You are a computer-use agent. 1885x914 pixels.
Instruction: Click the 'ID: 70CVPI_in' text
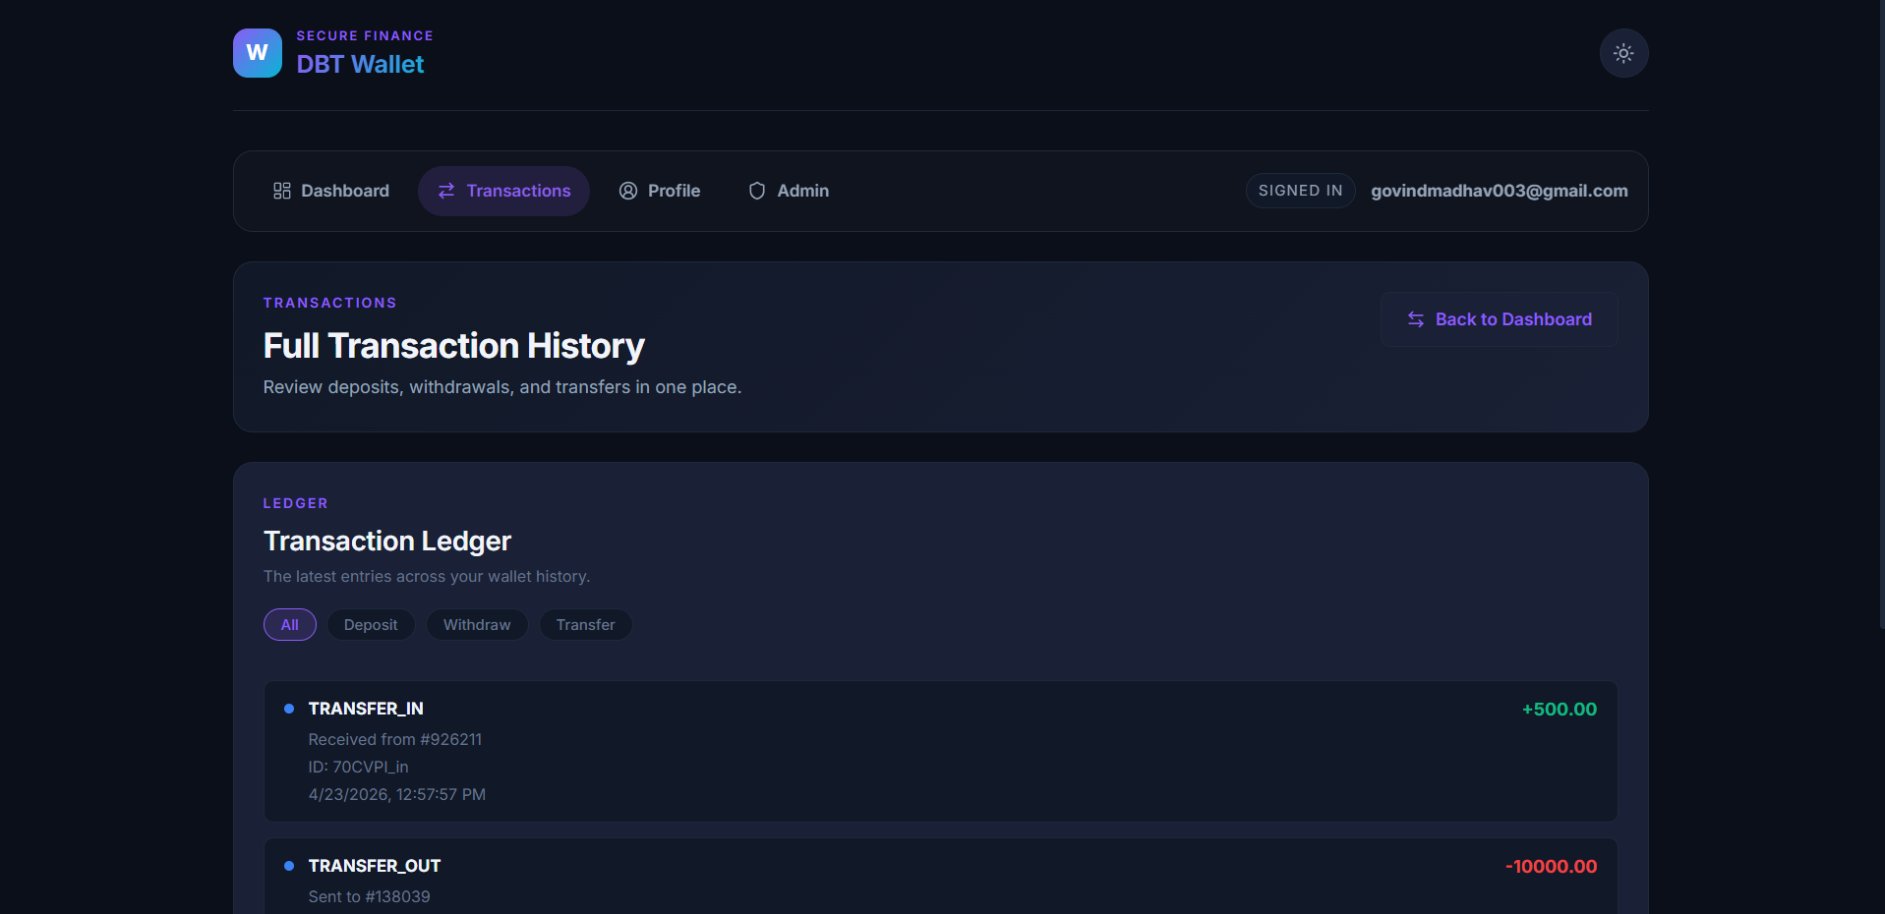tap(359, 767)
